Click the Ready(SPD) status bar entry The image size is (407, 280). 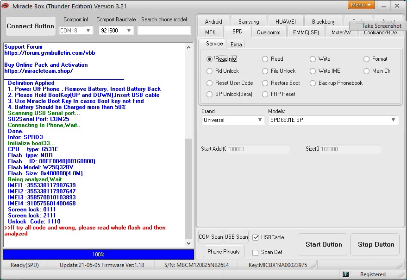tap(25, 265)
